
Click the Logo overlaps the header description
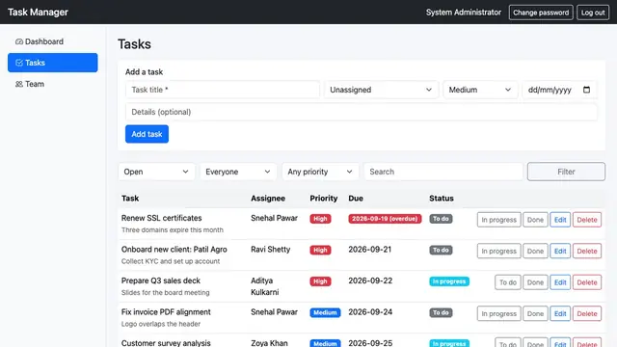pos(161,324)
